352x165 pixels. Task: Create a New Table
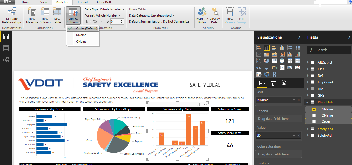coord(57,16)
